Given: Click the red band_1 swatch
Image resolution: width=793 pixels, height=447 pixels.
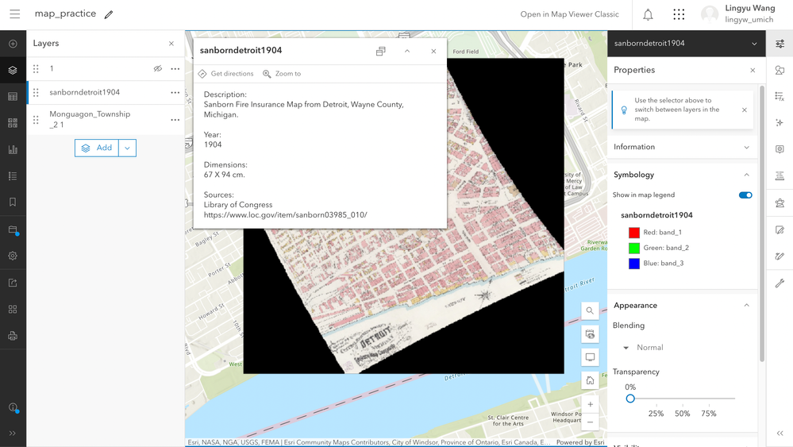Looking at the screenshot, I should 634,233.
